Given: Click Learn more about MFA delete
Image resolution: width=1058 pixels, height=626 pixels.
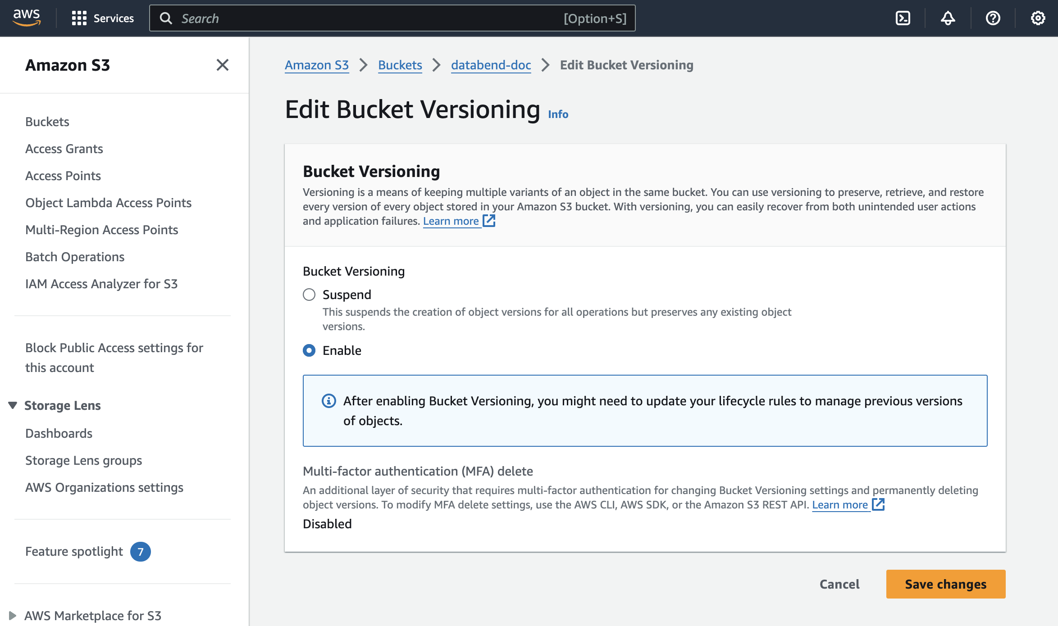Looking at the screenshot, I should tap(840, 504).
